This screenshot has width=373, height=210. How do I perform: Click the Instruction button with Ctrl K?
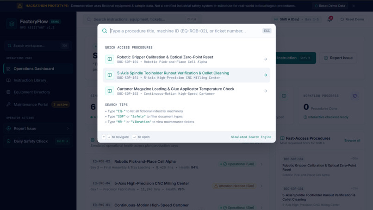296,58
